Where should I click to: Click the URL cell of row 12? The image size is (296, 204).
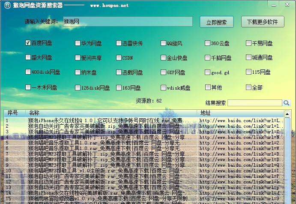point(241,182)
